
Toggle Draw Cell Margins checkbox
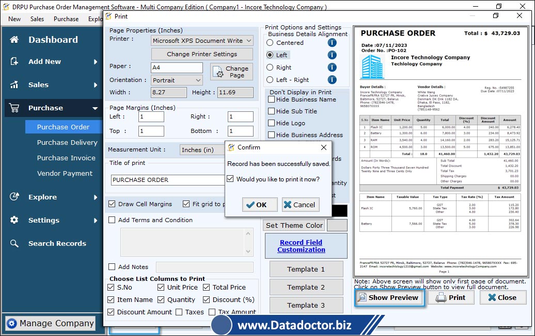click(x=112, y=204)
